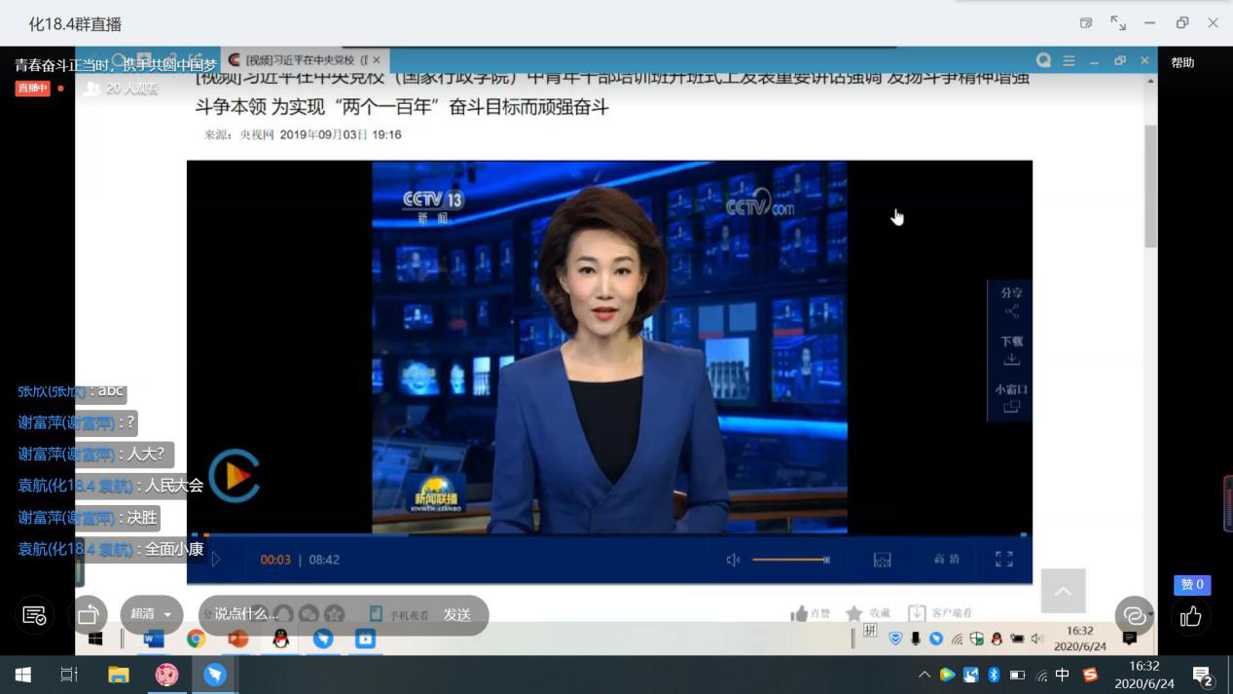The image size is (1233, 694).
Task: Click the Word icon in the shared taskbar
Action: click(154, 639)
